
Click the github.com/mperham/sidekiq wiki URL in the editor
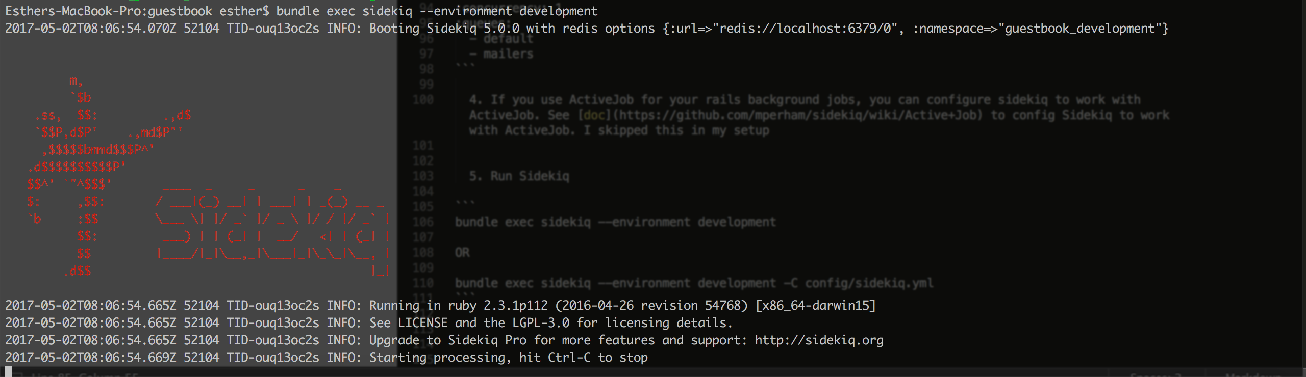801,115
